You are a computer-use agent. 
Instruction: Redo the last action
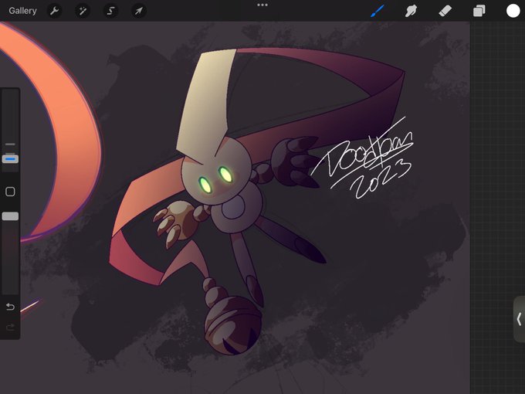(x=10, y=327)
